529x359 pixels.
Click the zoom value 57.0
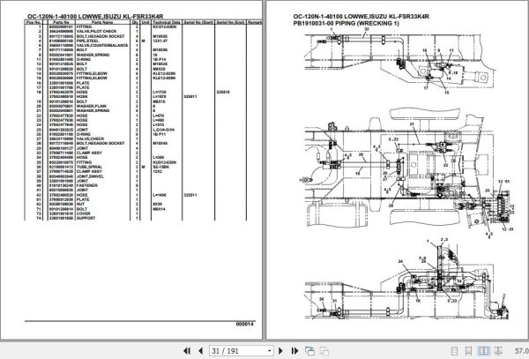[x=522, y=351]
